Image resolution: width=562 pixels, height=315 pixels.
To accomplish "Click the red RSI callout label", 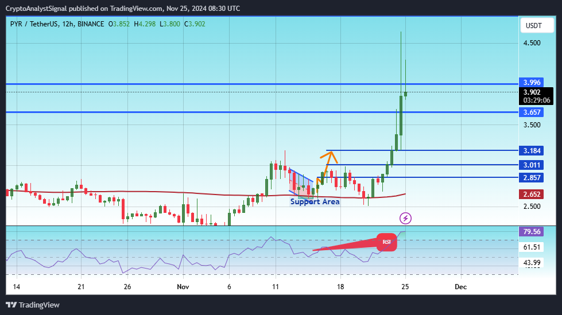I will tap(386, 242).
